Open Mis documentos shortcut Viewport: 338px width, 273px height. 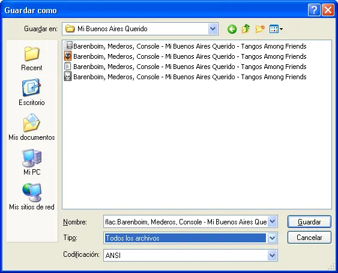(32, 127)
